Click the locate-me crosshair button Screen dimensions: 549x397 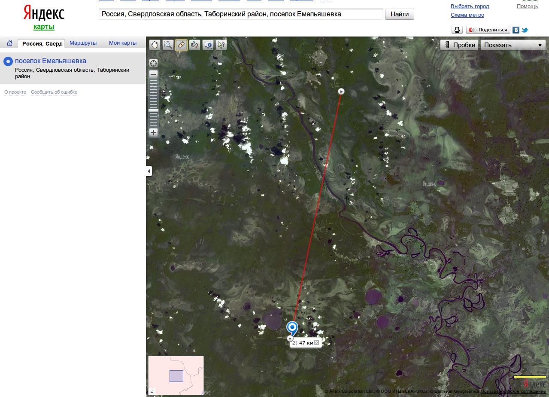tap(153, 63)
